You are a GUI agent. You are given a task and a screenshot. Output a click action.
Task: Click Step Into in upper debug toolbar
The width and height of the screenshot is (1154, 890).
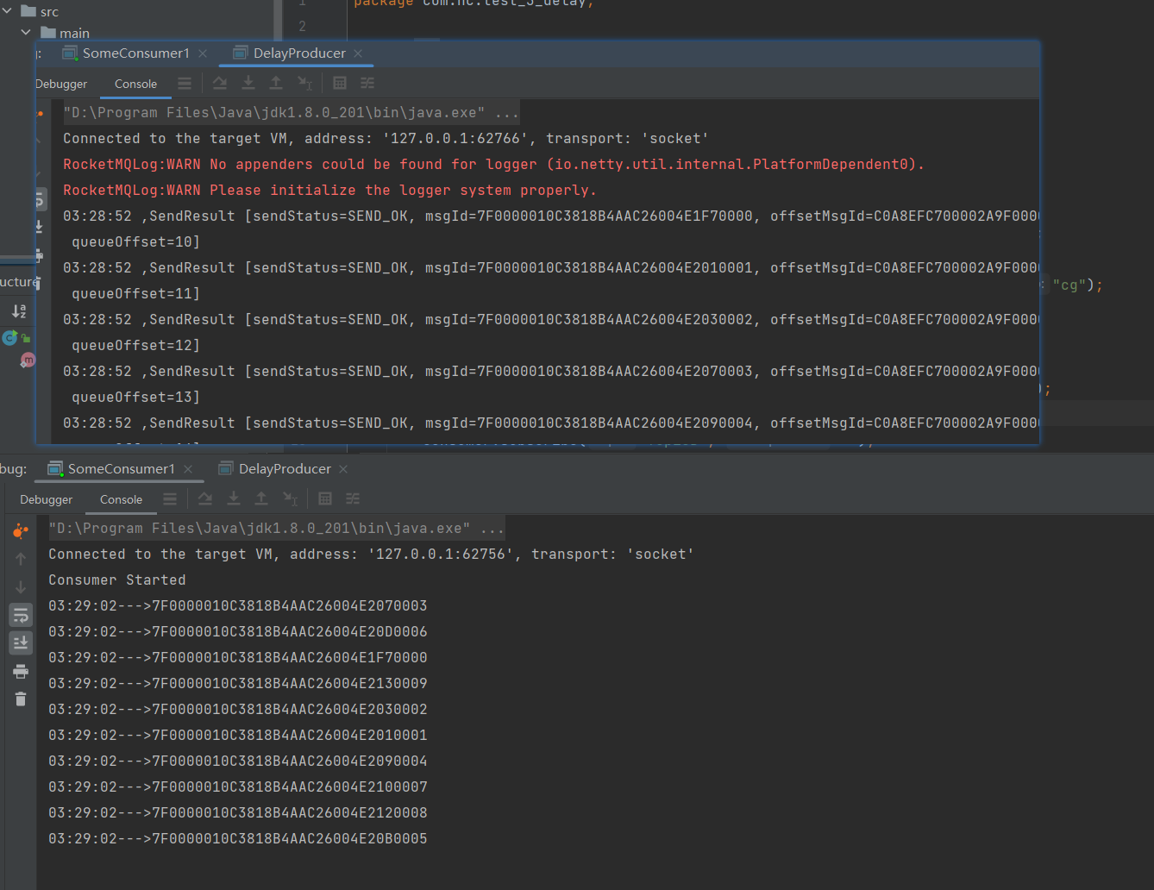tap(248, 83)
